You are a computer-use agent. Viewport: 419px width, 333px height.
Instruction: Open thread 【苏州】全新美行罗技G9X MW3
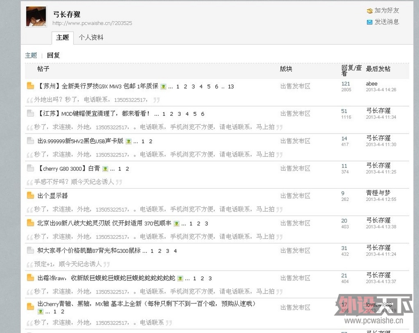point(98,86)
